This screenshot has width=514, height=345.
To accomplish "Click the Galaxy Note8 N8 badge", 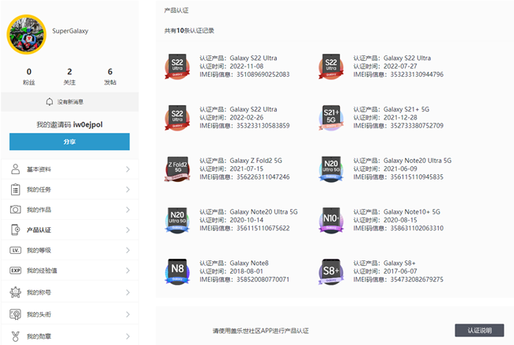I will point(178,270).
